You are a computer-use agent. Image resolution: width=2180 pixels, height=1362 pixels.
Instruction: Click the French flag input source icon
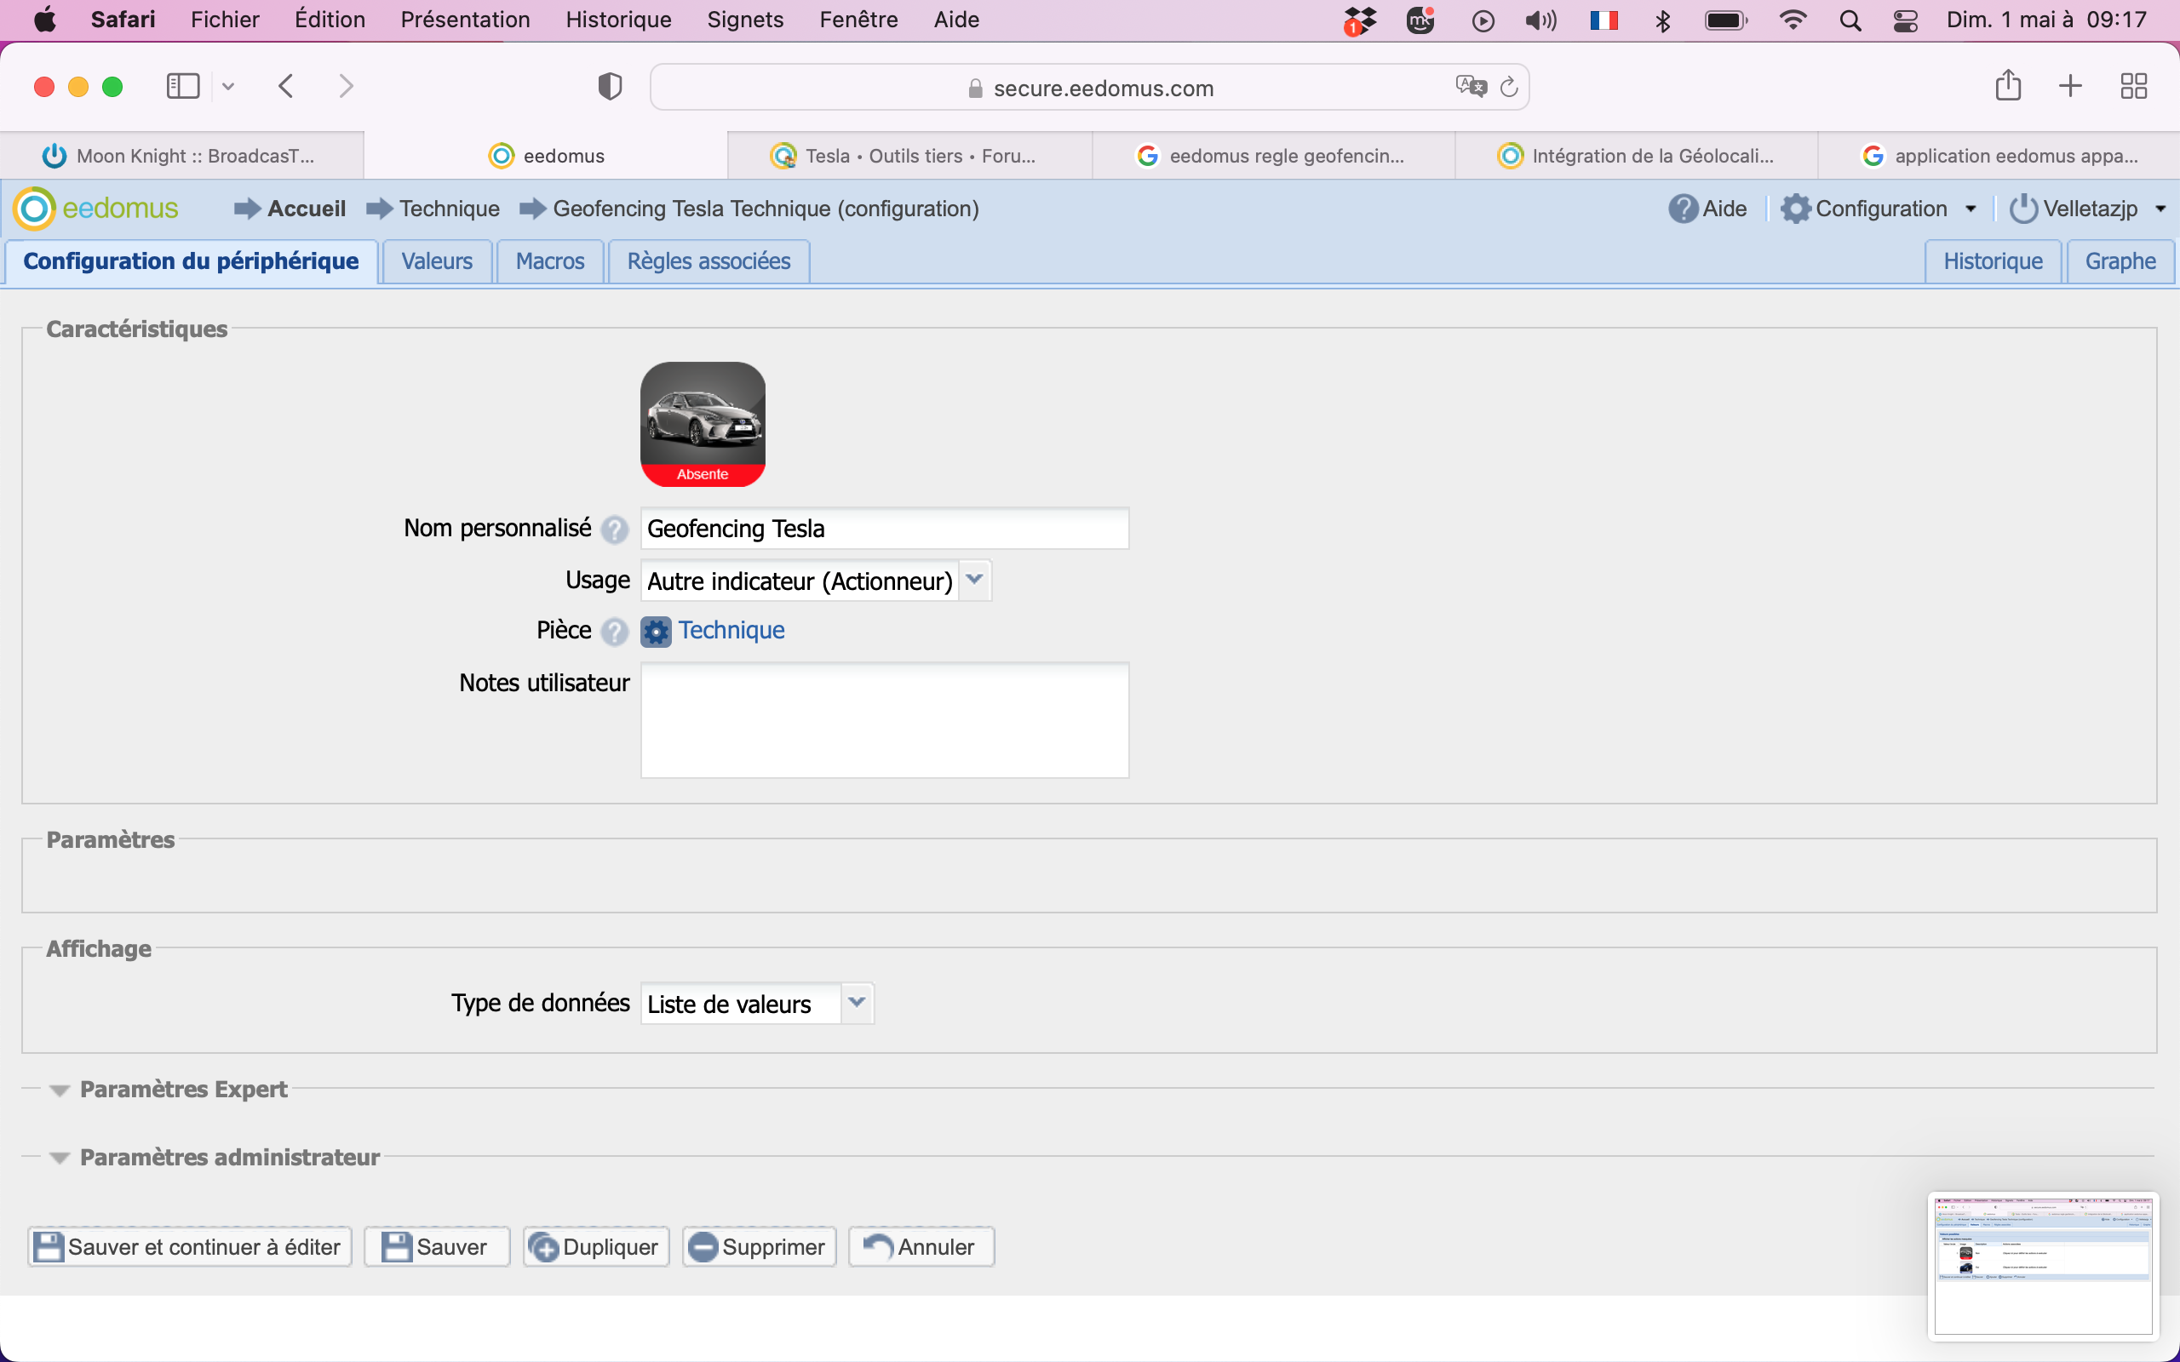pos(1603,20)
